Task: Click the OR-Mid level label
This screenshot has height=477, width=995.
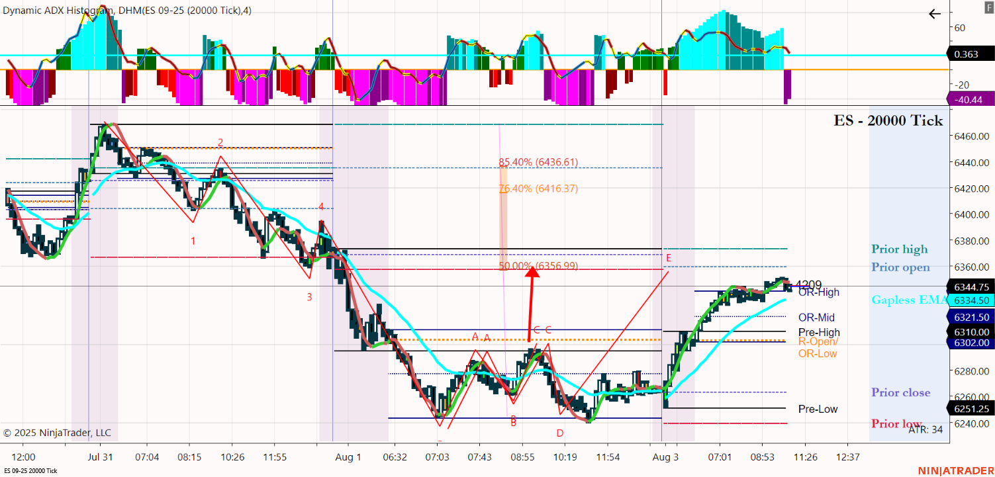Action: [816, 318]
